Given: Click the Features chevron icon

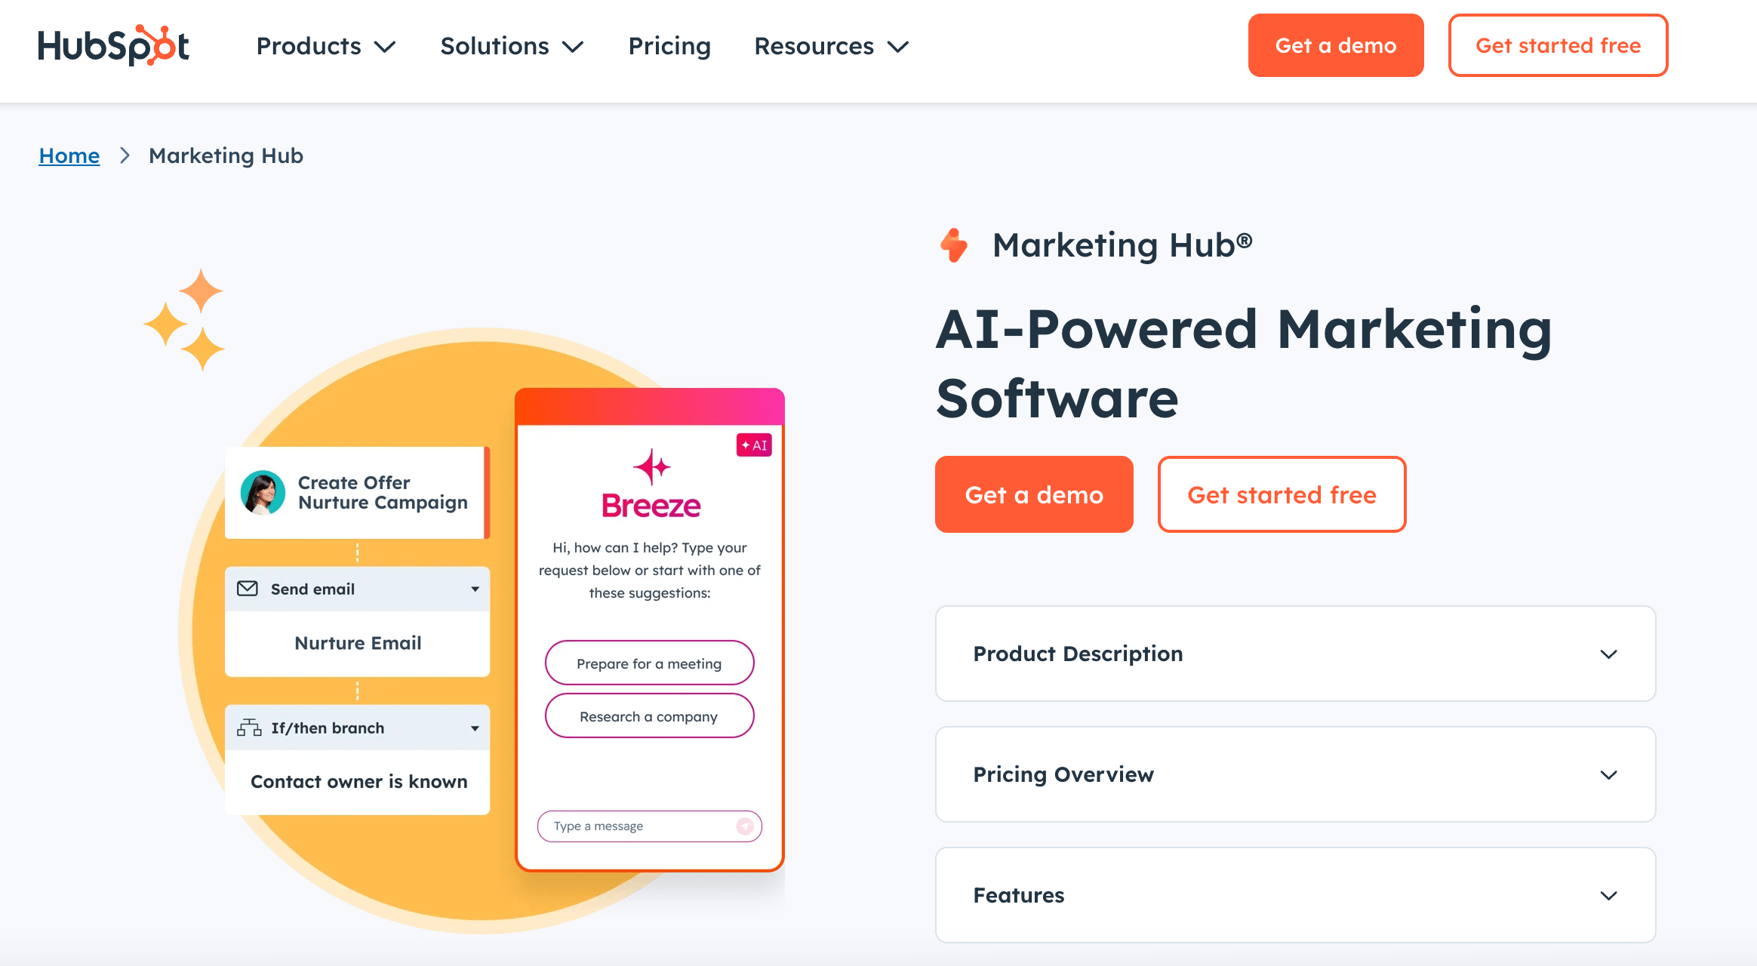Looking at the screenshot, I should pyautogui.click(x=1608, y=896).
